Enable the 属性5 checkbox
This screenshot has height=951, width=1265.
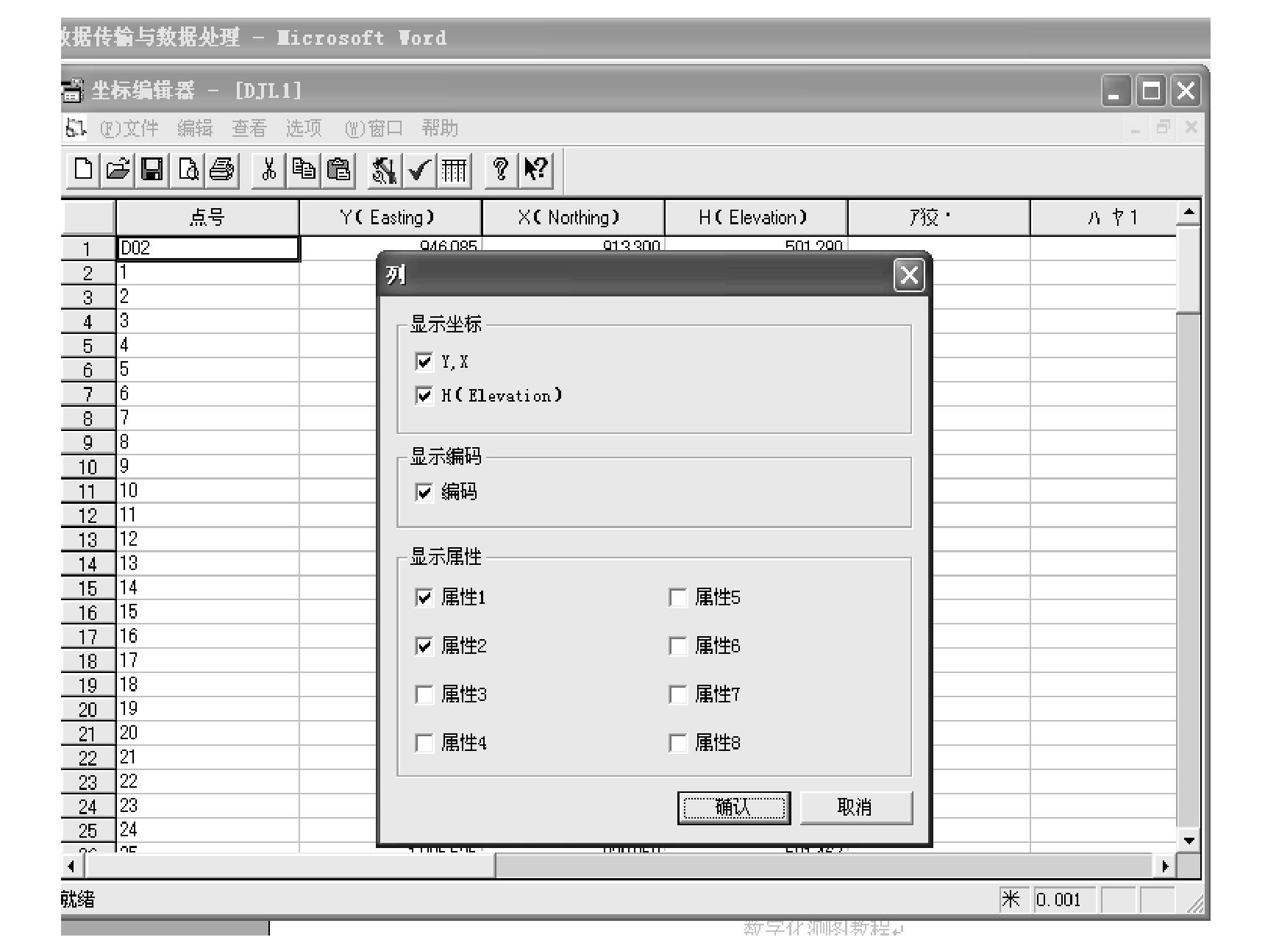pos(677,597)
